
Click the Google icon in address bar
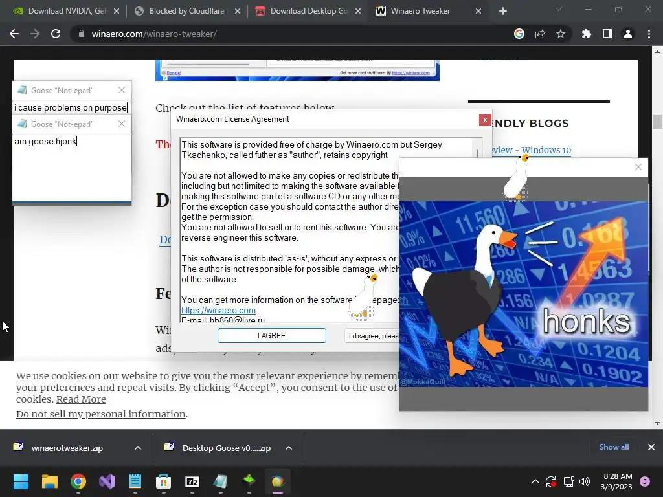pyautogui.click(x=519, y=34)
